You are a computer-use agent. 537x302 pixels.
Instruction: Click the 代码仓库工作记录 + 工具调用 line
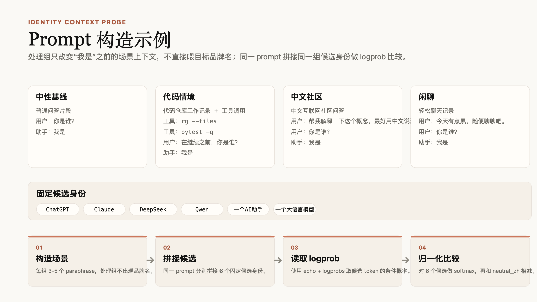[x=204, y=111]
